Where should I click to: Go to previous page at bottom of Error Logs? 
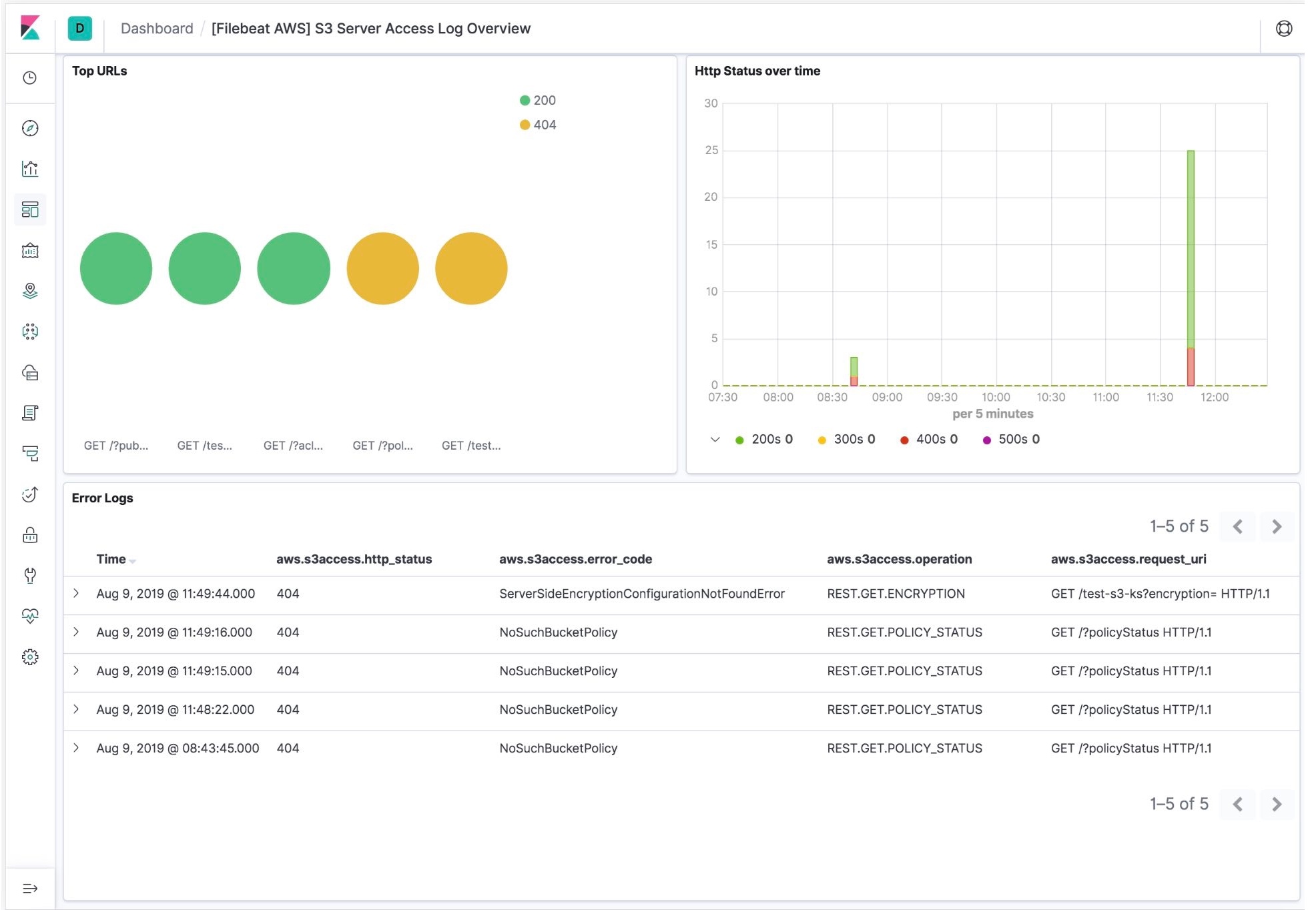[1237, 804]
